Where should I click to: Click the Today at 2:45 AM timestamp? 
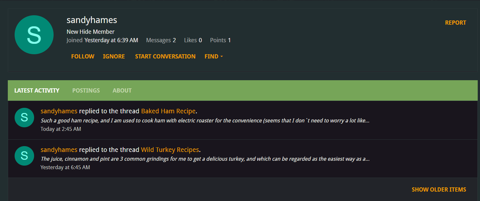pos(61,129)
